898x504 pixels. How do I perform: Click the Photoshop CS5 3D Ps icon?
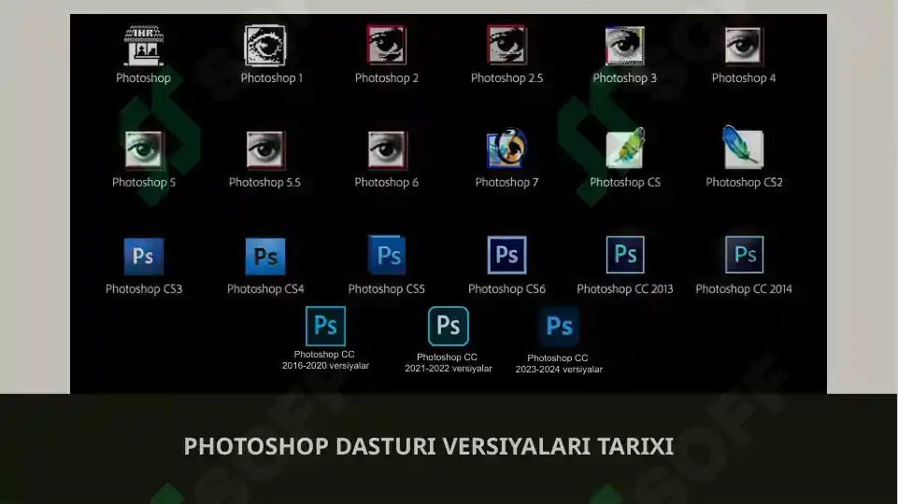click(387, 255)
